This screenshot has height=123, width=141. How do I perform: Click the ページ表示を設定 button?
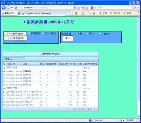(15, 33)
